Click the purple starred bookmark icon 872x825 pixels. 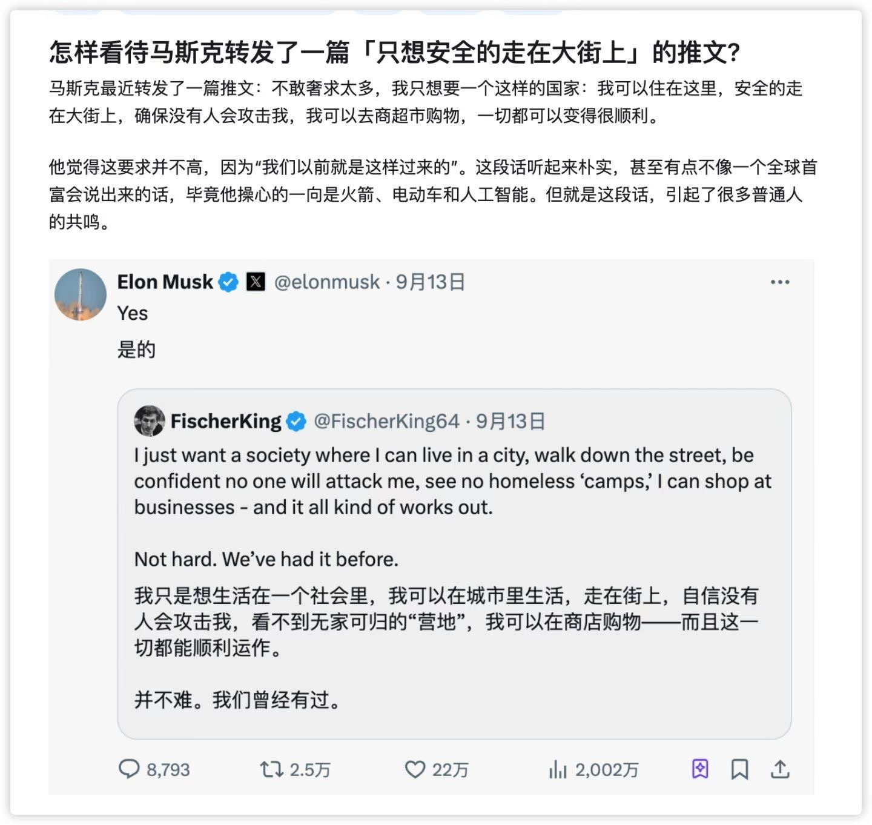tap(700, 769)
